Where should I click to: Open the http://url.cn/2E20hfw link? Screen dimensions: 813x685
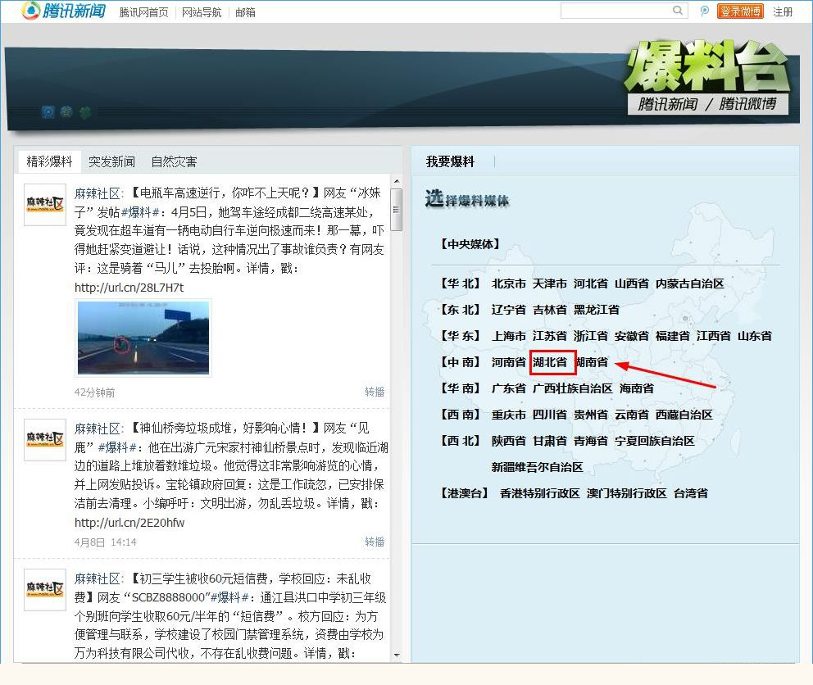(129, 523)
